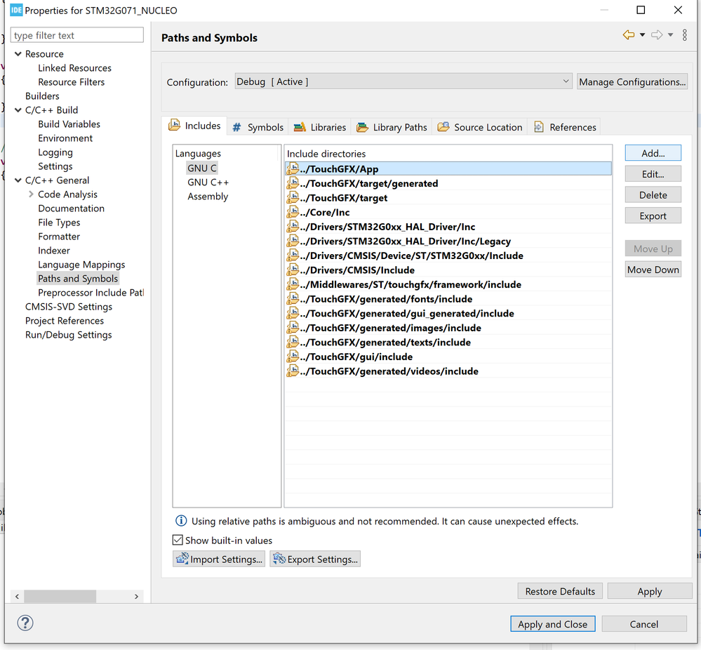Open CMSIS-SVD Settings in the tree
This screenshot has height=650, width=701.
click(68, 307)
